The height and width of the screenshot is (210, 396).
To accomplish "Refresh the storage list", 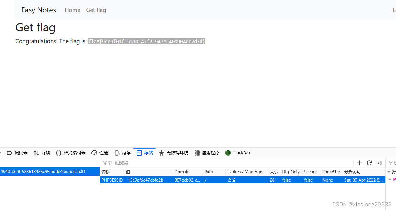I will pyautogui.click(x=369, y=163).
